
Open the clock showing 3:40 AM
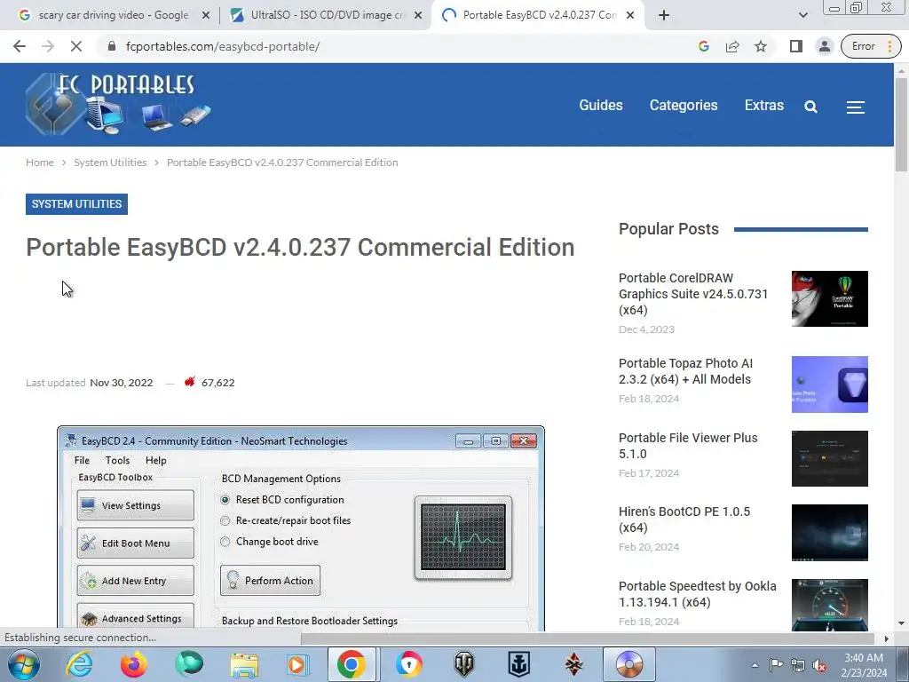(864, 665)
